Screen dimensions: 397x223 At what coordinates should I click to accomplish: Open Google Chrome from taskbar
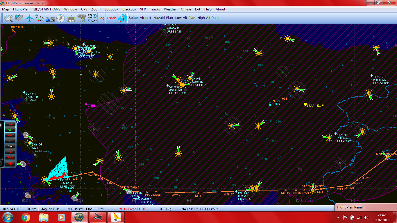tap(26, 217)
